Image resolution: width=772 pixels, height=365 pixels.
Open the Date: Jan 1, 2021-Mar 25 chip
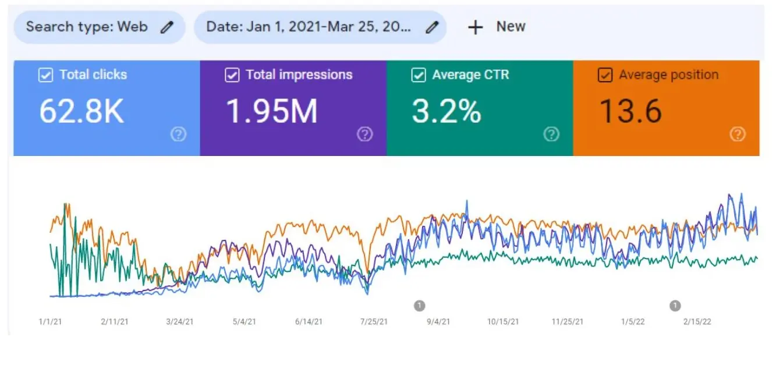click(320, 27)
